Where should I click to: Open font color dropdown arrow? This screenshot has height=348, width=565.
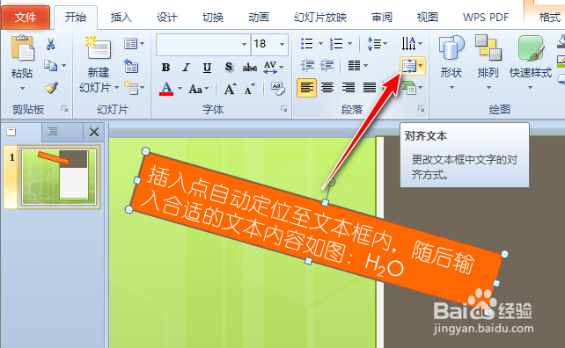[x=180, y=89]
